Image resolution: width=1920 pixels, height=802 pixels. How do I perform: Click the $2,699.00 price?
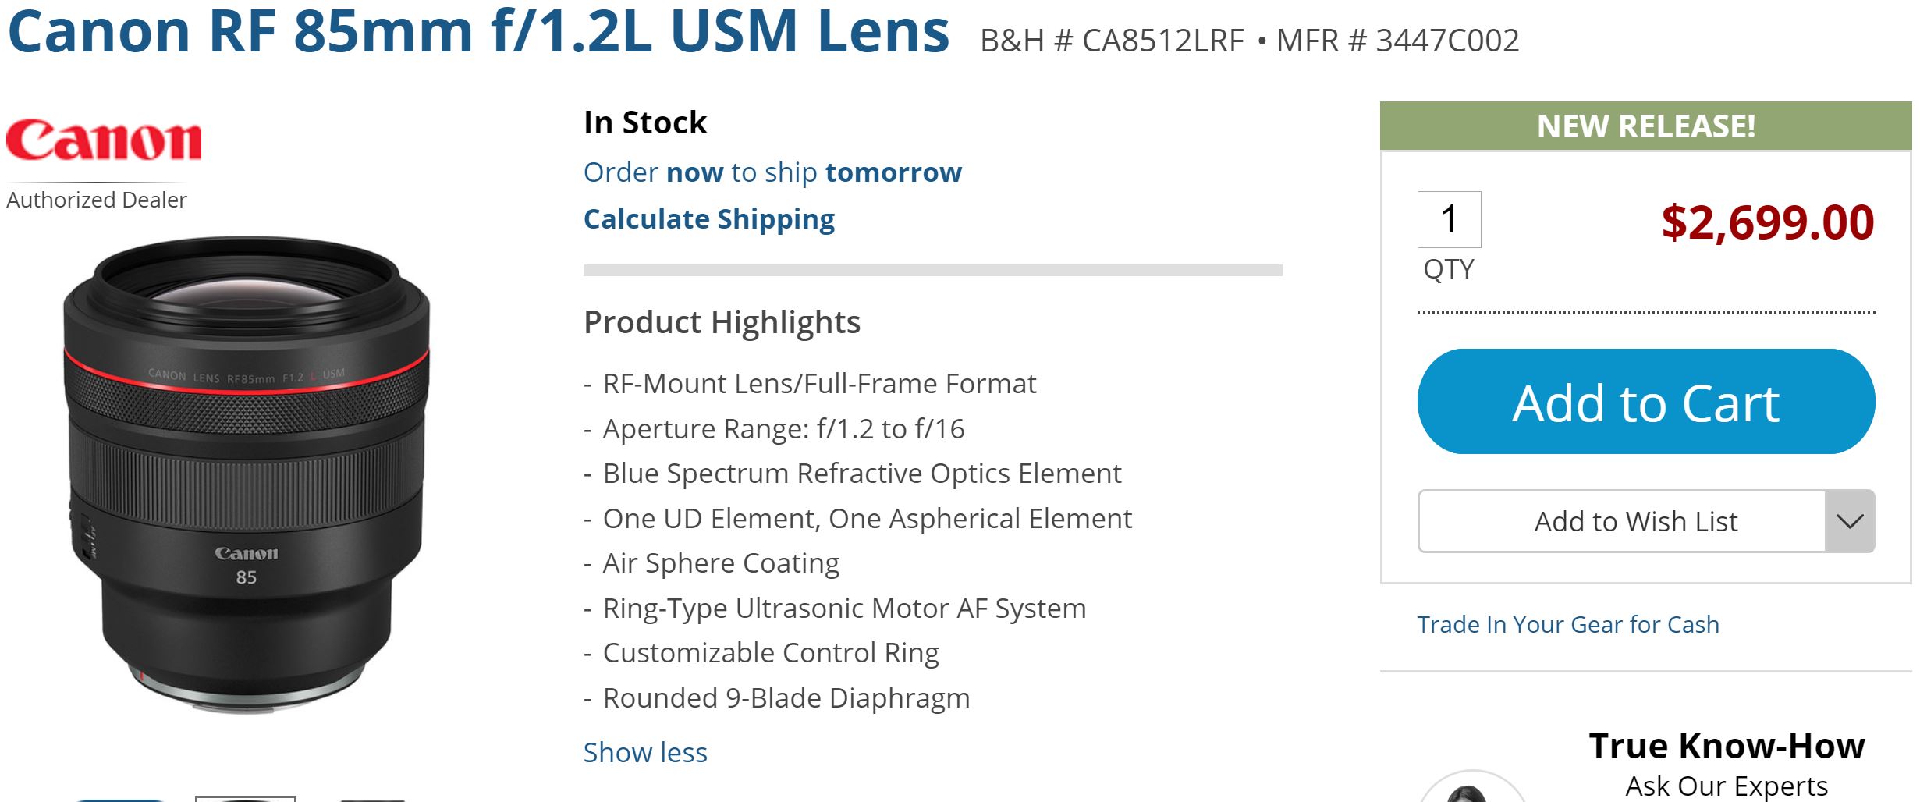[1767, 222]
